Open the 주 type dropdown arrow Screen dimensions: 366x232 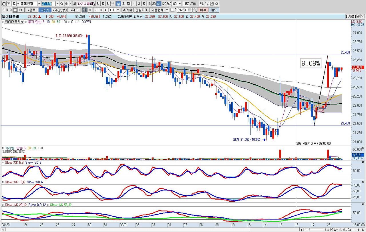click(x=18, y=4)
